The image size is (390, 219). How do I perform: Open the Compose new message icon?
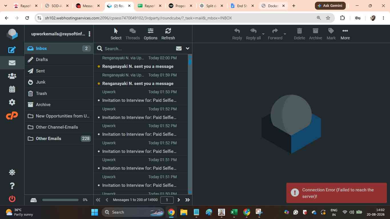tap(12, 50)
